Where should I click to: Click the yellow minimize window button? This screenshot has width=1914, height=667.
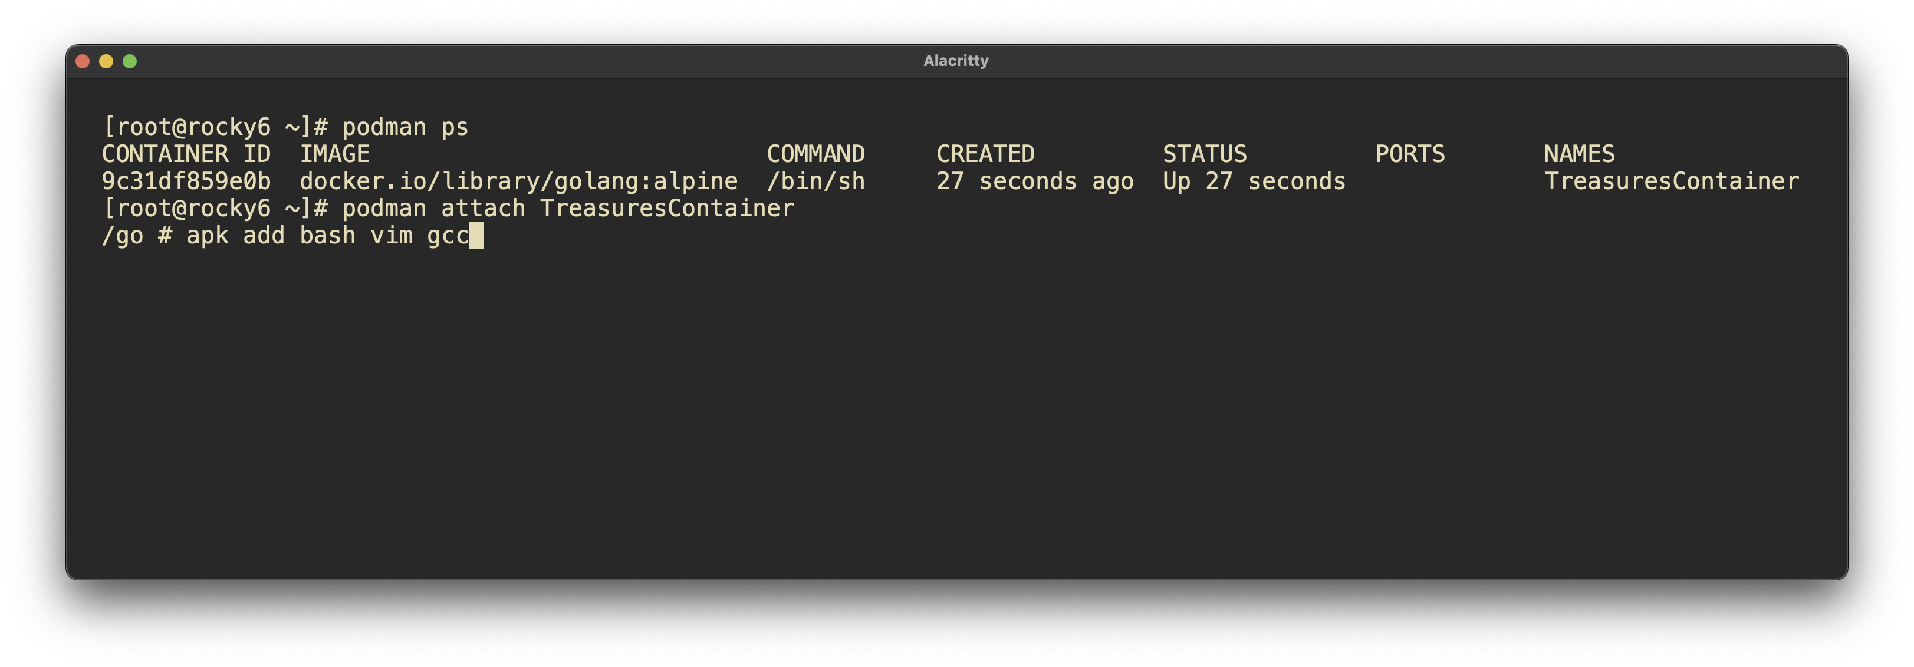(106, 62)
